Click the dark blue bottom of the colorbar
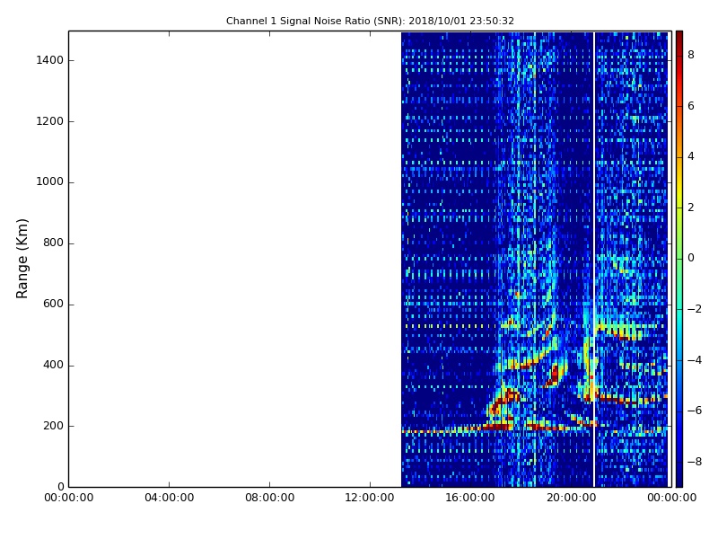This screenshot has height=539, width=718. (679, 477)
